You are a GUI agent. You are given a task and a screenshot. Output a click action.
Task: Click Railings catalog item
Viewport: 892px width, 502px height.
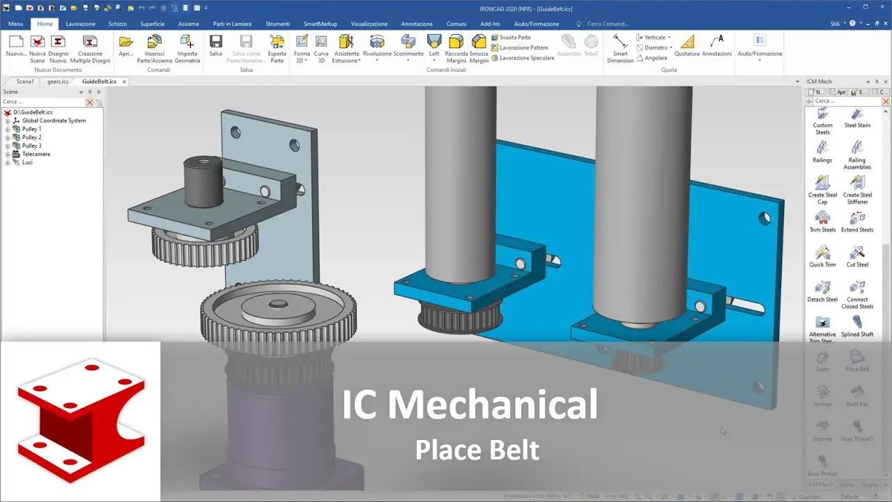[822, 151]
